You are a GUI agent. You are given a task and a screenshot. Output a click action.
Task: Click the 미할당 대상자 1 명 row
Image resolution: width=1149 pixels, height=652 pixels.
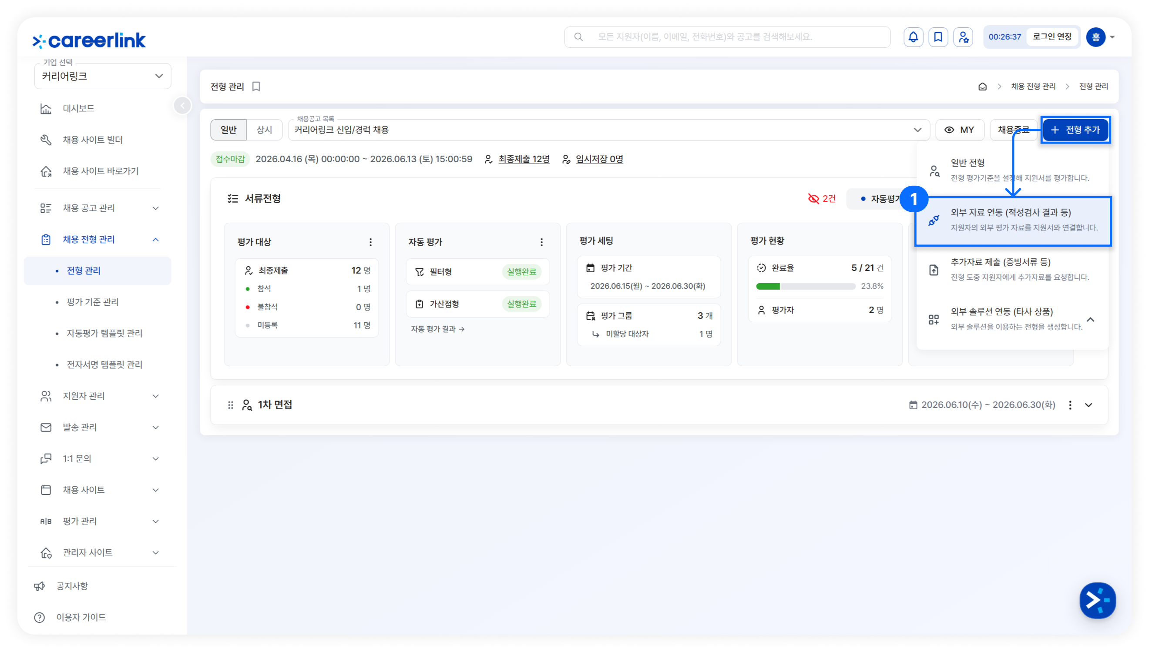(x=652, y=334)
